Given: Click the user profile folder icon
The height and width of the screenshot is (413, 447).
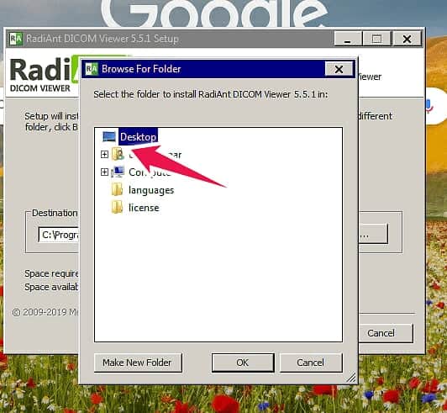Looking at the screenshot, I should pos(118,154).
